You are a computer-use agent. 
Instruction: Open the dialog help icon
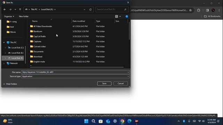(x=127, y=16)
